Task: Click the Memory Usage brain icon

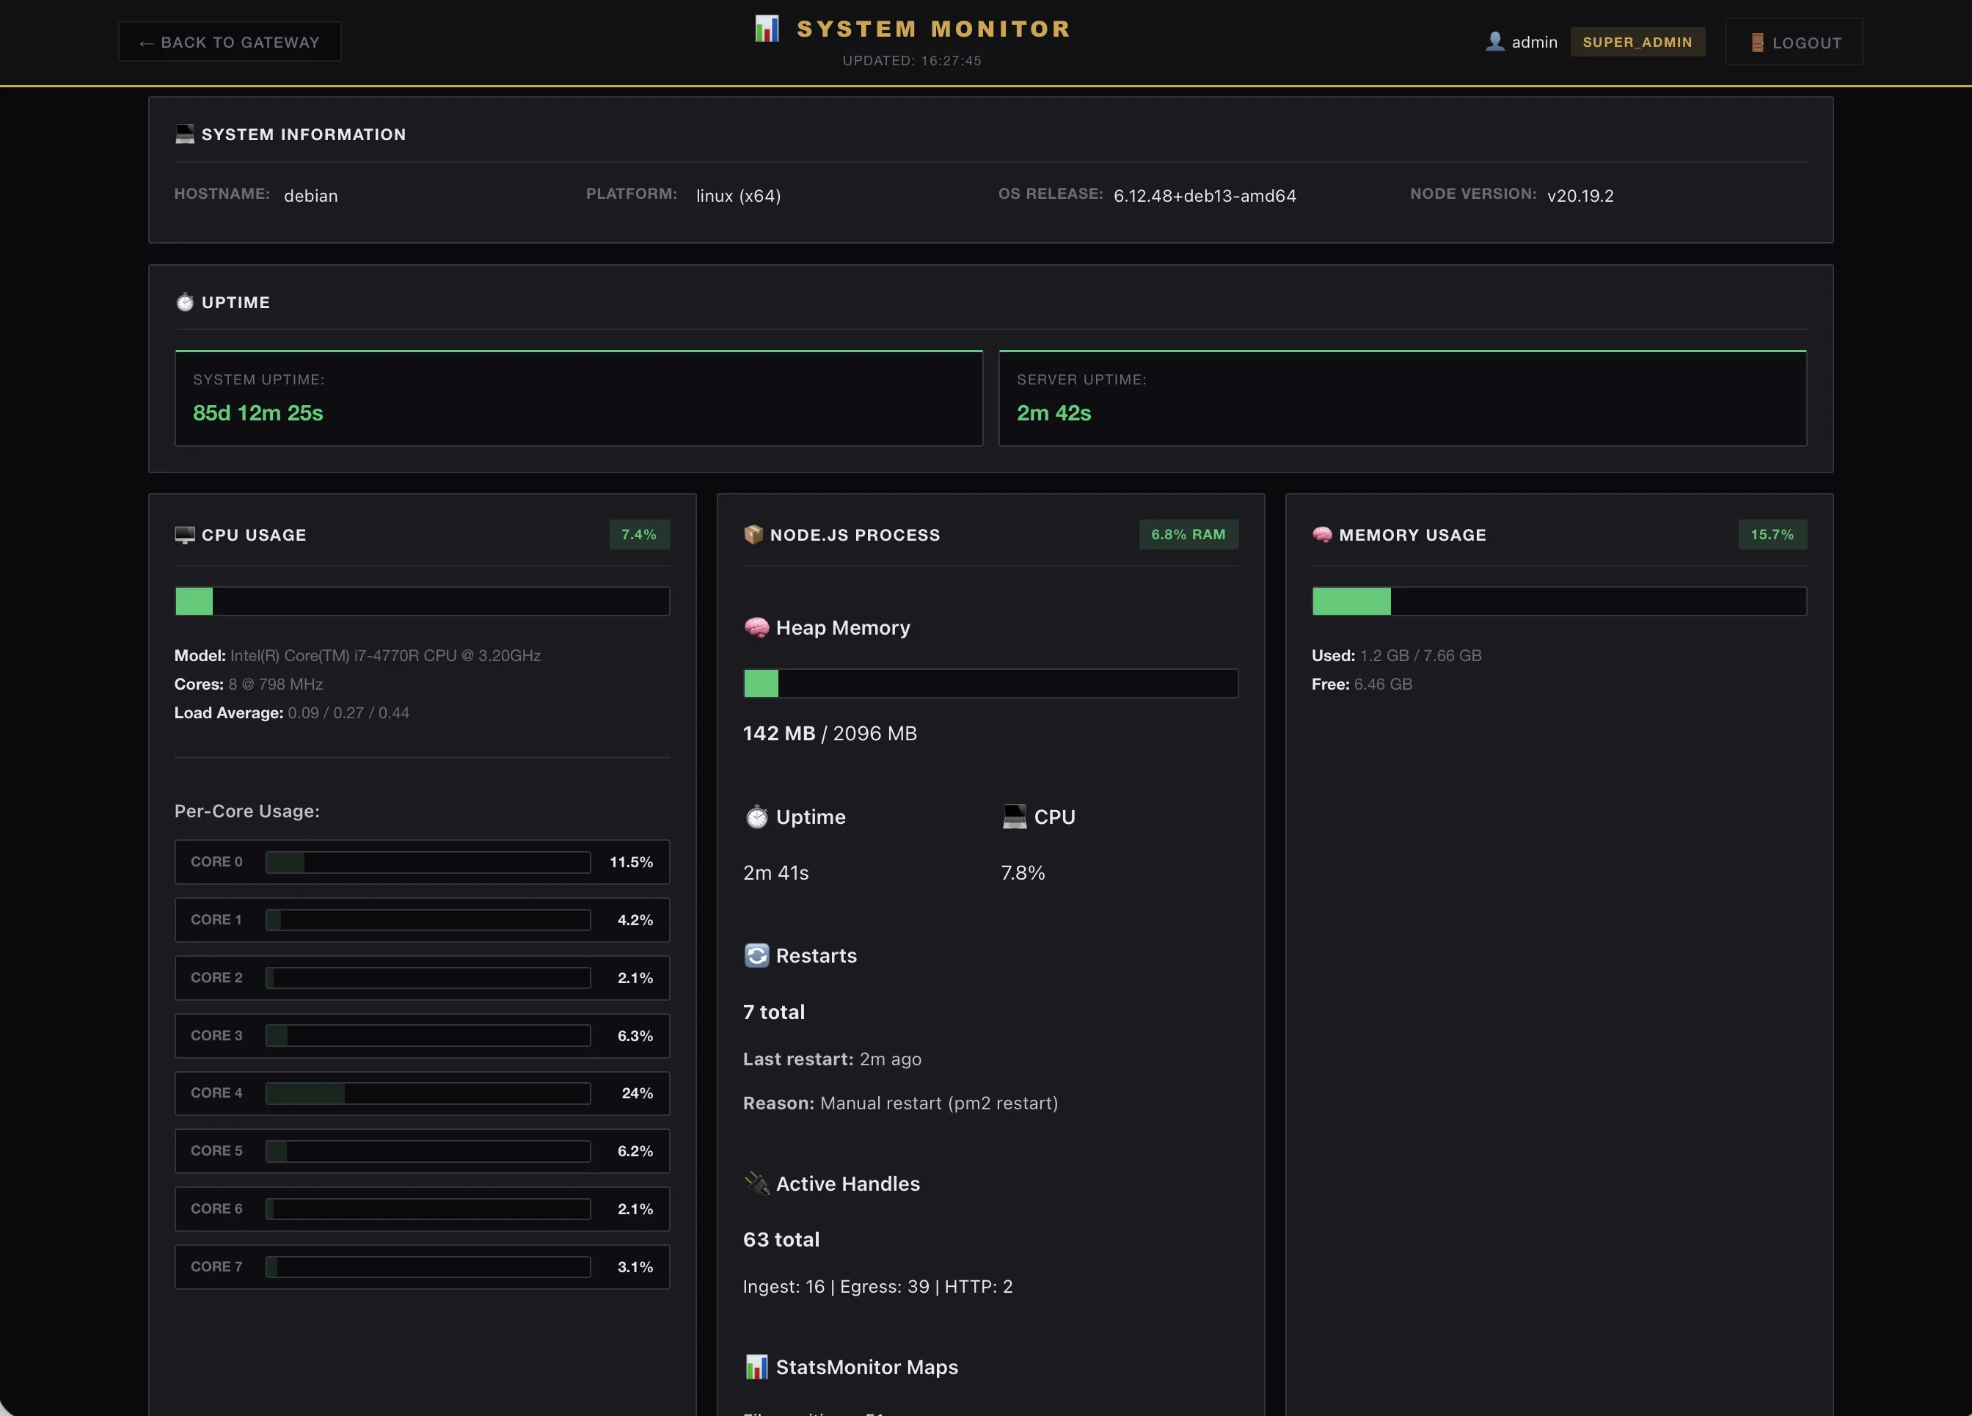Action: [x=1323, y=535]
